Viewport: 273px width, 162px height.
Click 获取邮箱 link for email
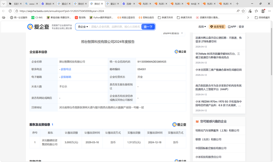click(66, 77)
